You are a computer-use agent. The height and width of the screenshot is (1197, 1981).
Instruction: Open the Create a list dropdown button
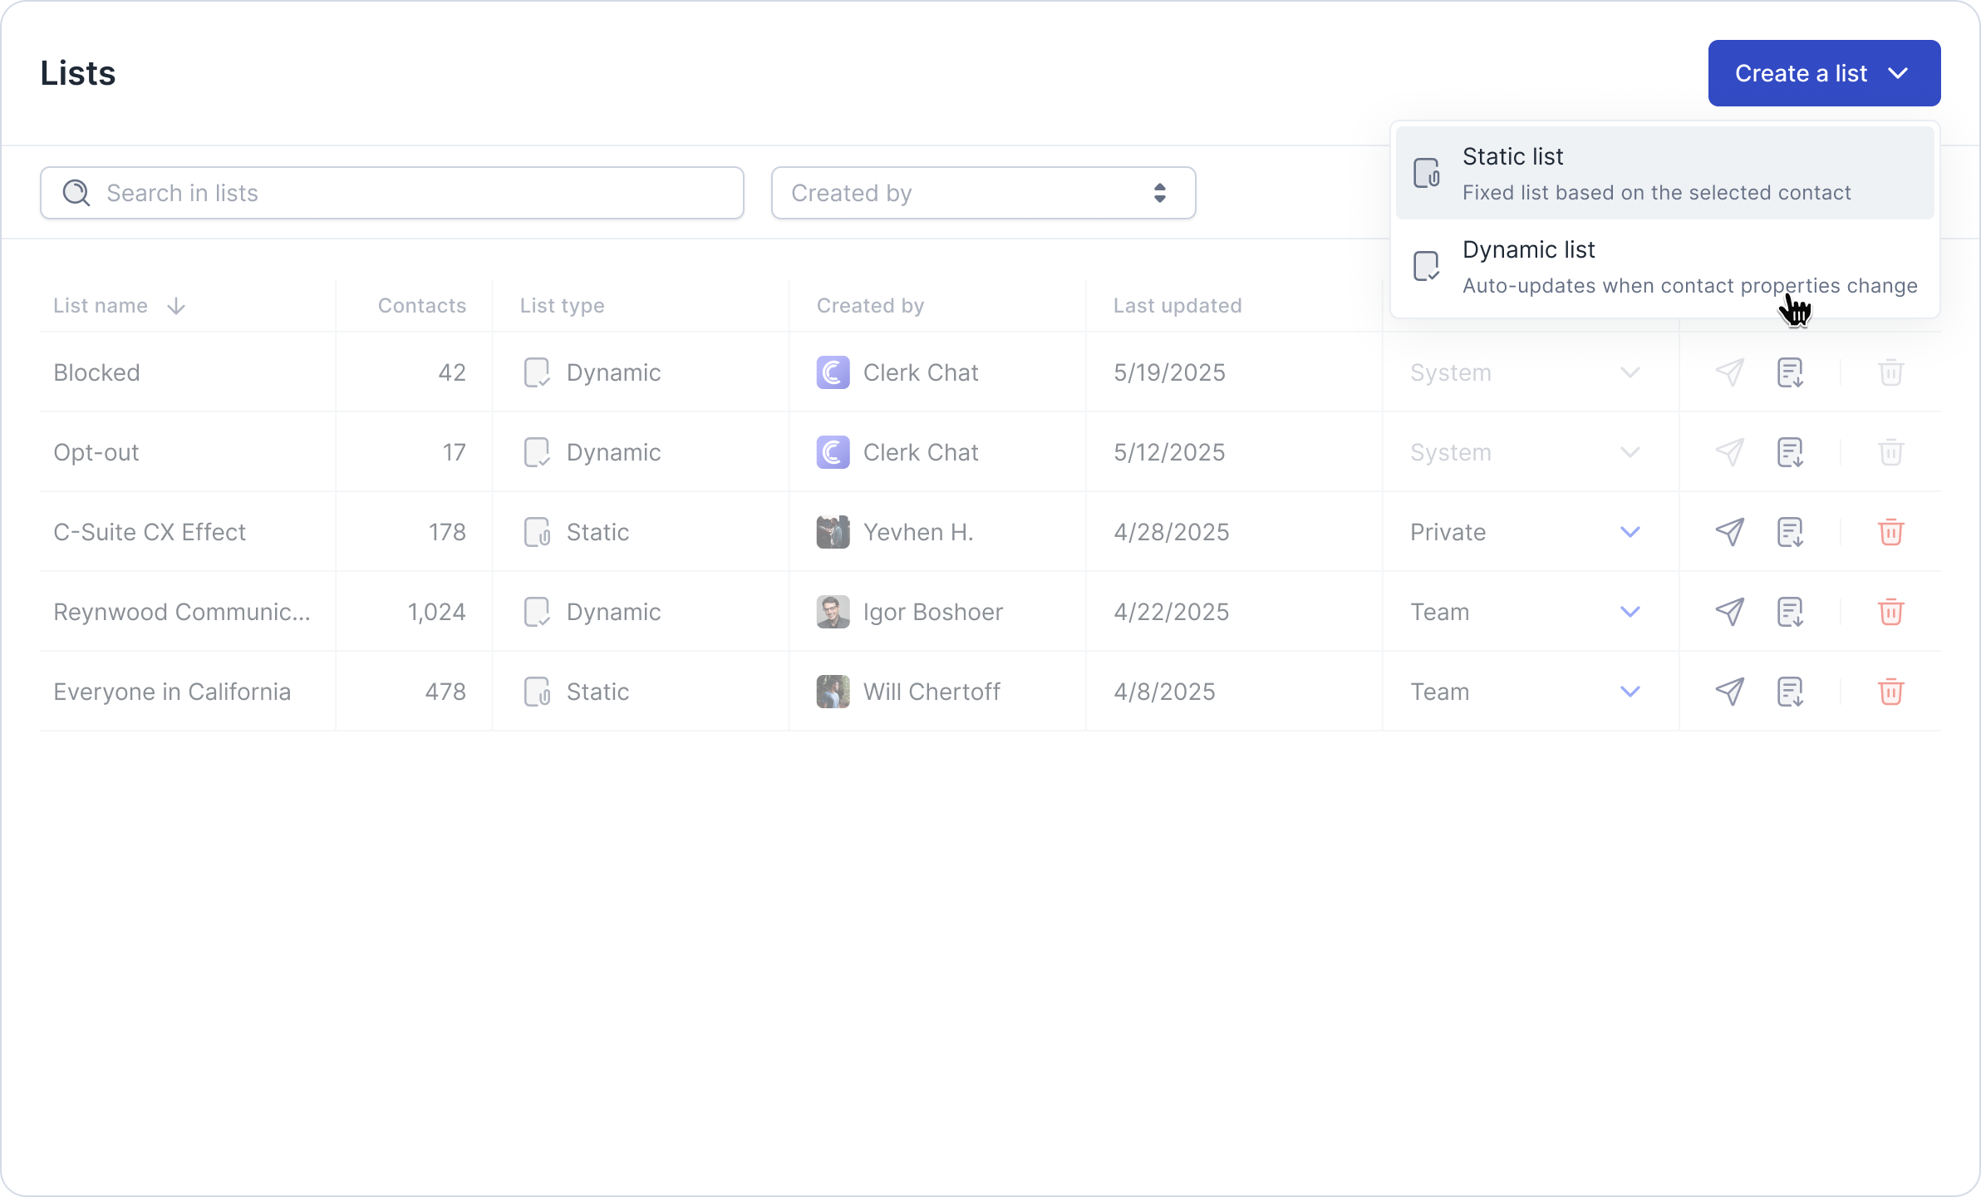[1824, 73]
